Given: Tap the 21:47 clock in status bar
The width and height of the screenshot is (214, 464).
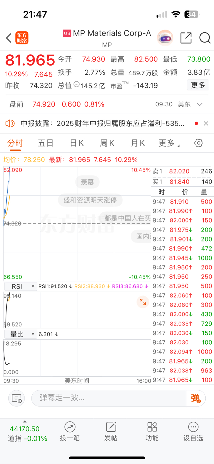Looking at the screenshot, I should 35,14.
